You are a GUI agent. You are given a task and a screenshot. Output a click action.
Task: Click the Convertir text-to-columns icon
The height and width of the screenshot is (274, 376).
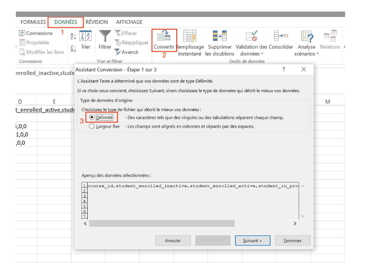(x=164, y=36)
